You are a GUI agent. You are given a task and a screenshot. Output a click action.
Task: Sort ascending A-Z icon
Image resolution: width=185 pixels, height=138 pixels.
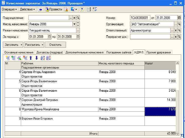43,58
